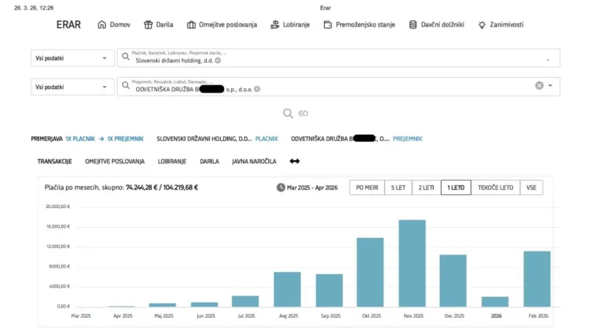This screenshot has height=328, width=589.
Task: Open the Zanimivosti lightbulb icon
Action: coord(482,25)
